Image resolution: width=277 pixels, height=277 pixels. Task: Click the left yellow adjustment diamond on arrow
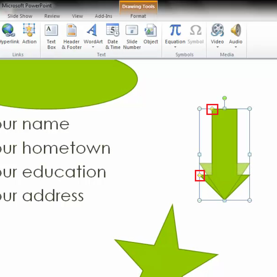click(x=199, y=175)
